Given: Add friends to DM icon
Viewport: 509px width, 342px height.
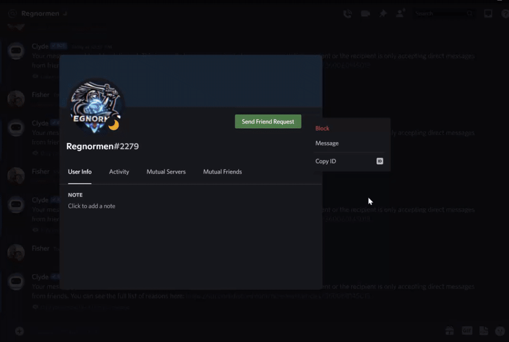Looking at the screenshot, I should click(400, 13).
